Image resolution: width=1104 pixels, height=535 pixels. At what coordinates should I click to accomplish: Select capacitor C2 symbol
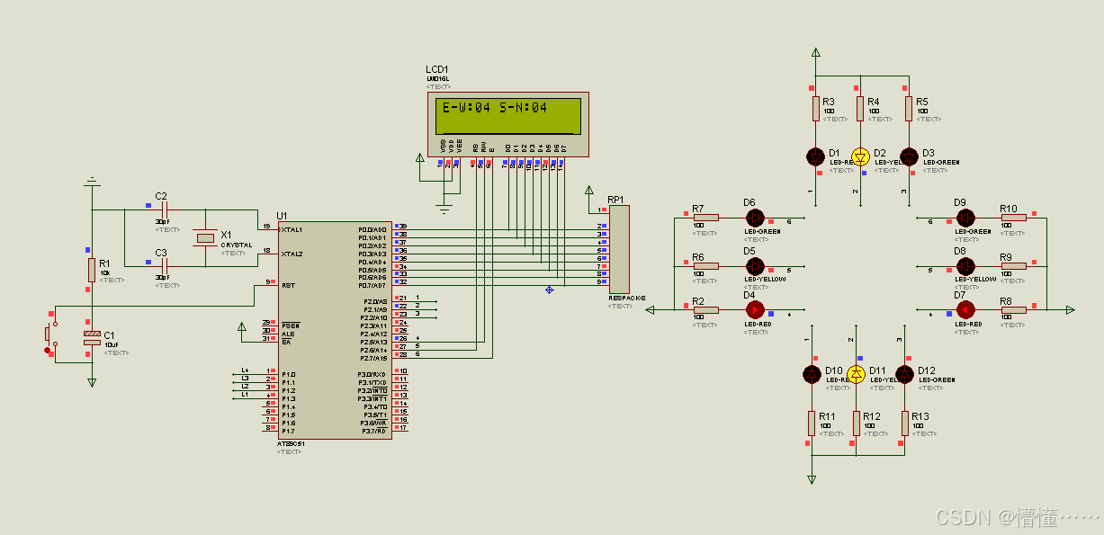[x=164, y=210]
